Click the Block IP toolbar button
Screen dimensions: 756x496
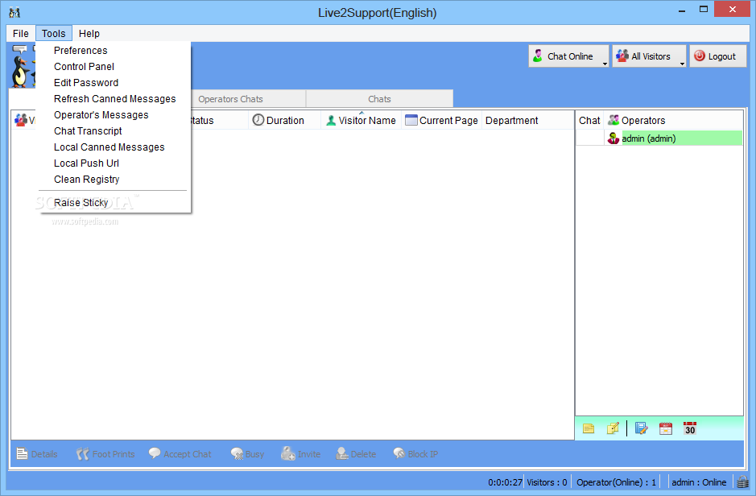pyautogui.click(x=415, y=454)
